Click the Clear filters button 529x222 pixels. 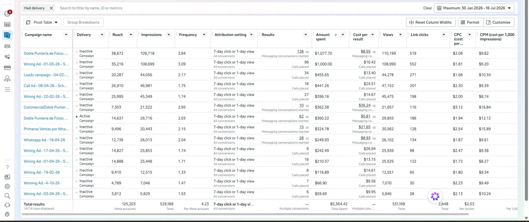427,8
